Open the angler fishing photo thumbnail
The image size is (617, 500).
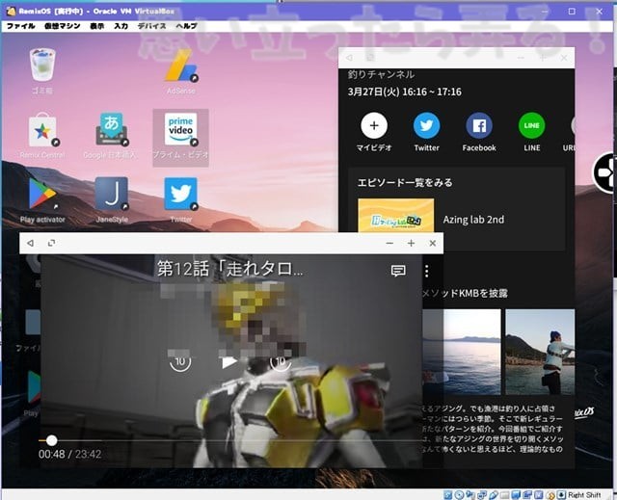pyautogui.click(x=540, y=352)
